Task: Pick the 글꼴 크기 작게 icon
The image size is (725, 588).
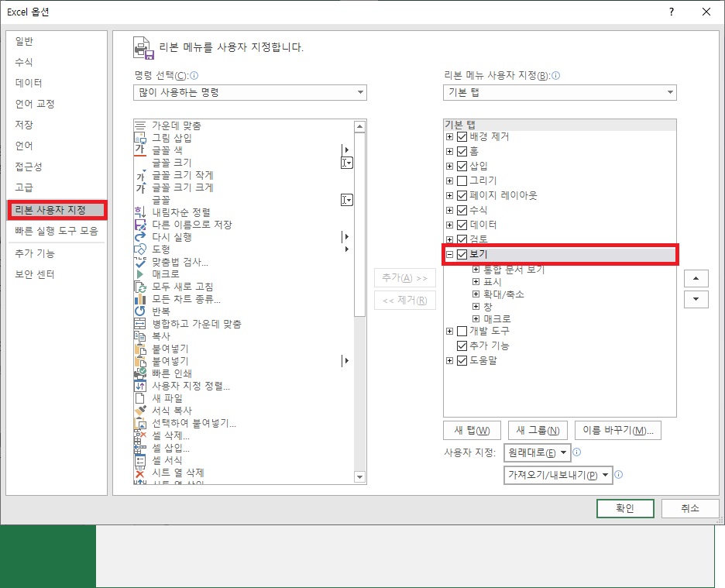Action: [x=140, y=175]
